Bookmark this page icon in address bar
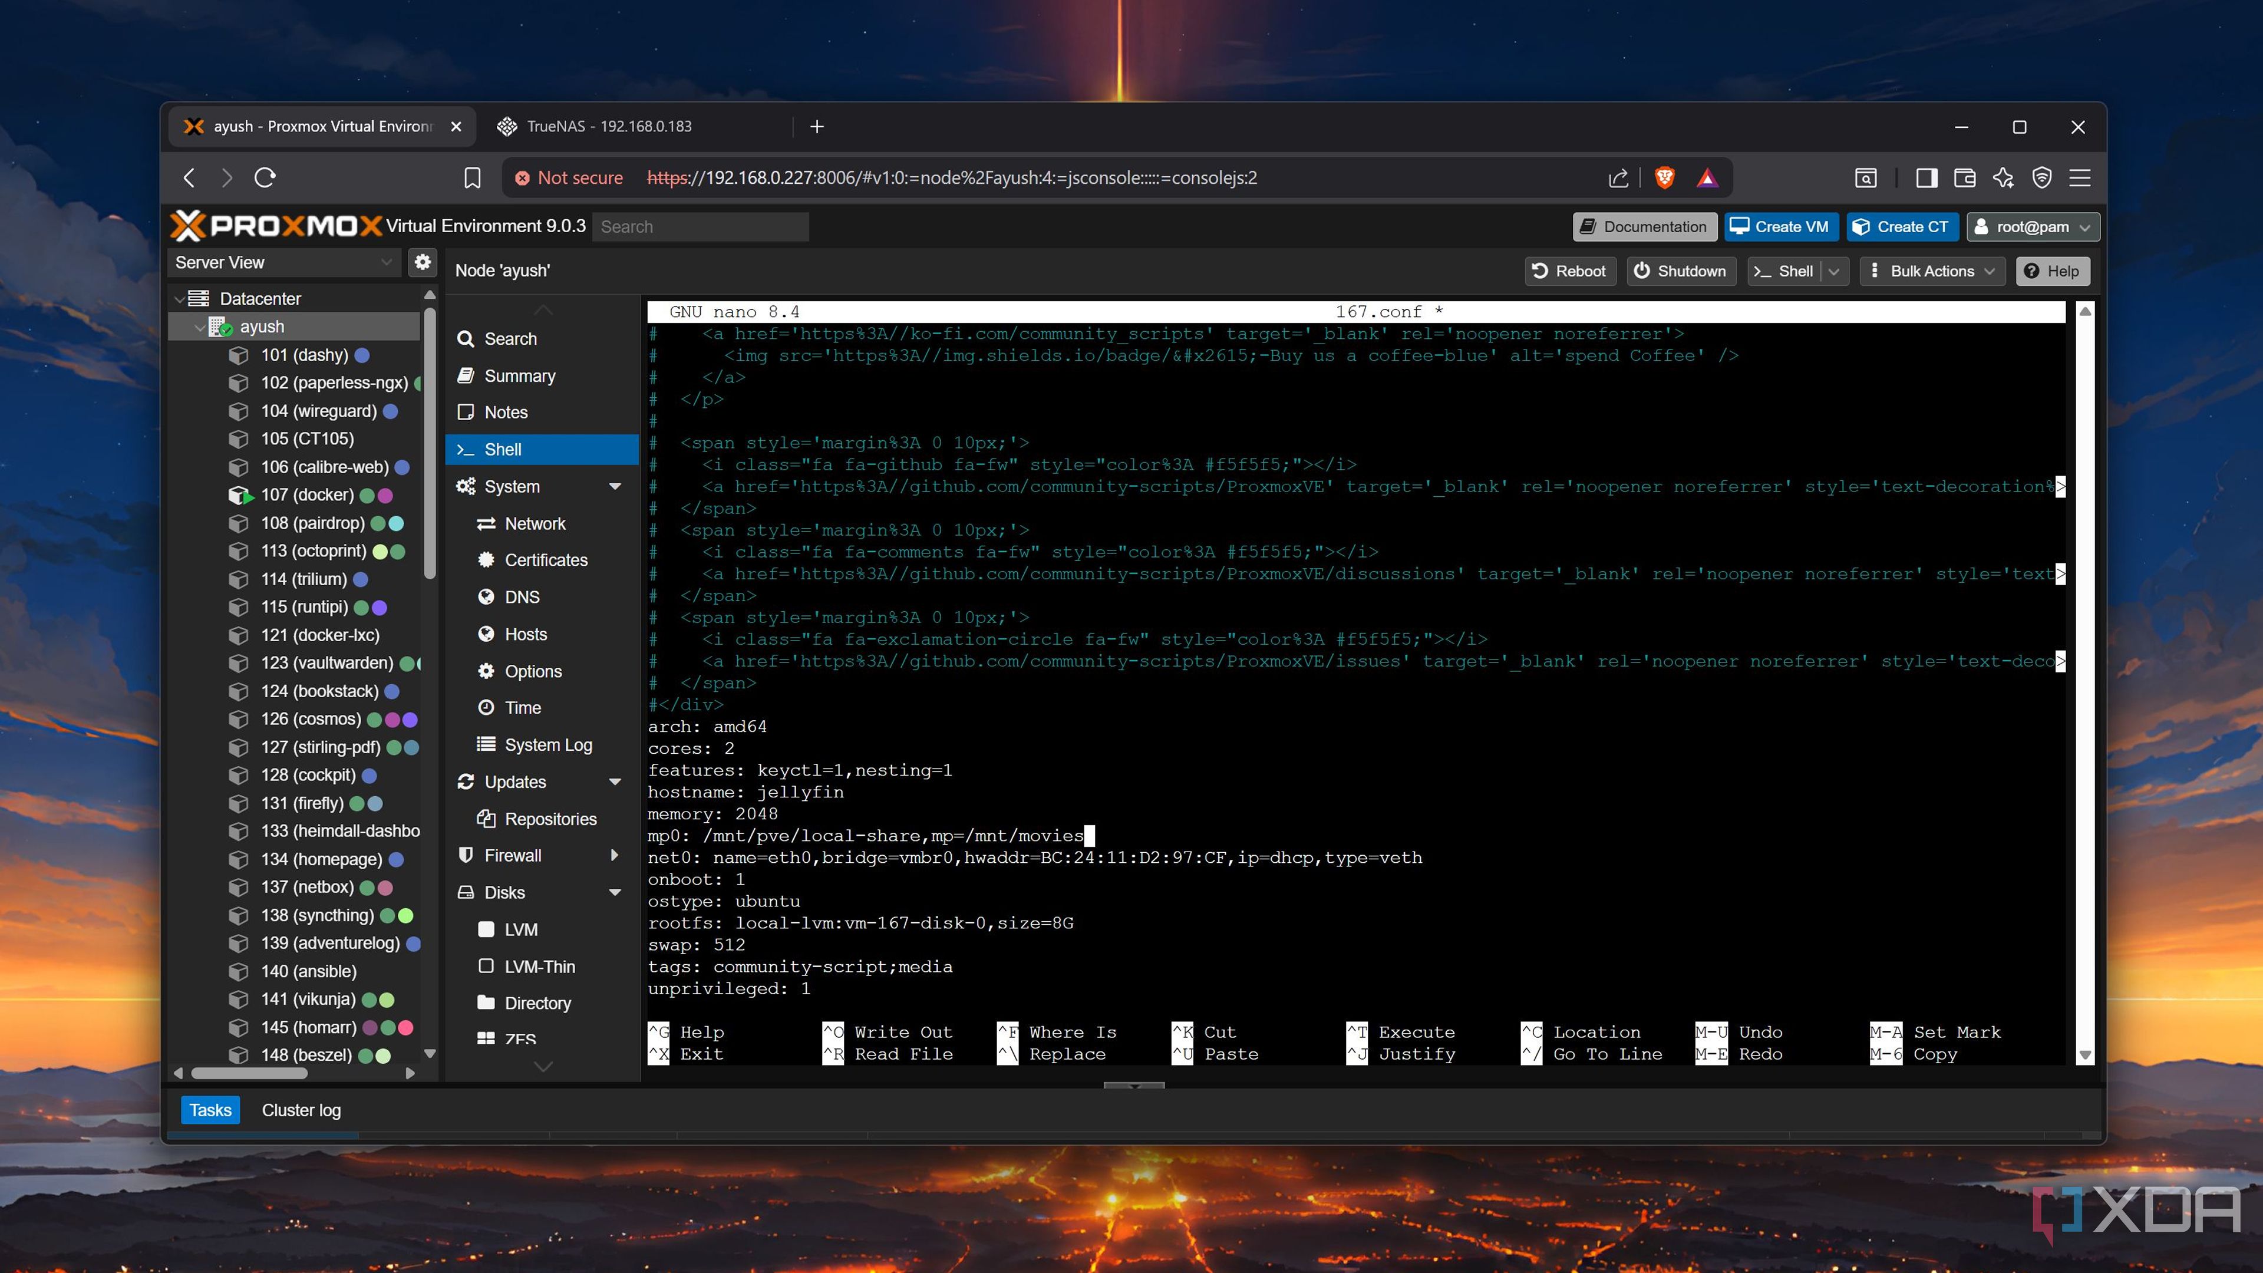2263x1273 pixels. 473,177
